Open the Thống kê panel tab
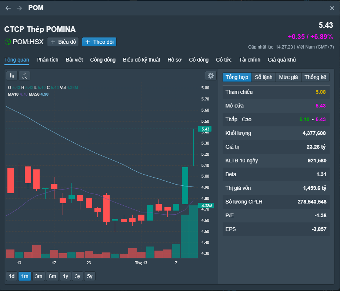This screenshot has width=340, height=291. pyautogui.click(x=315, y=77)
